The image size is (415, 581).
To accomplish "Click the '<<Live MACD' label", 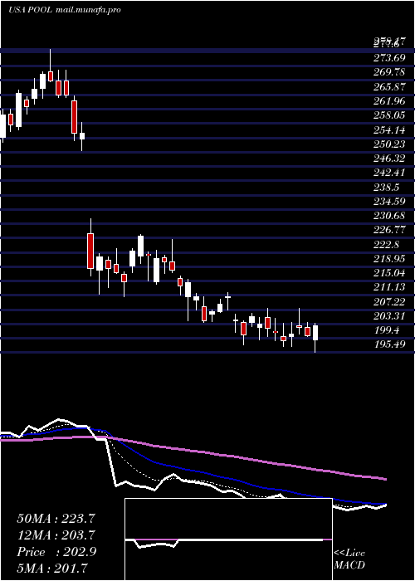I will (349, 559).
